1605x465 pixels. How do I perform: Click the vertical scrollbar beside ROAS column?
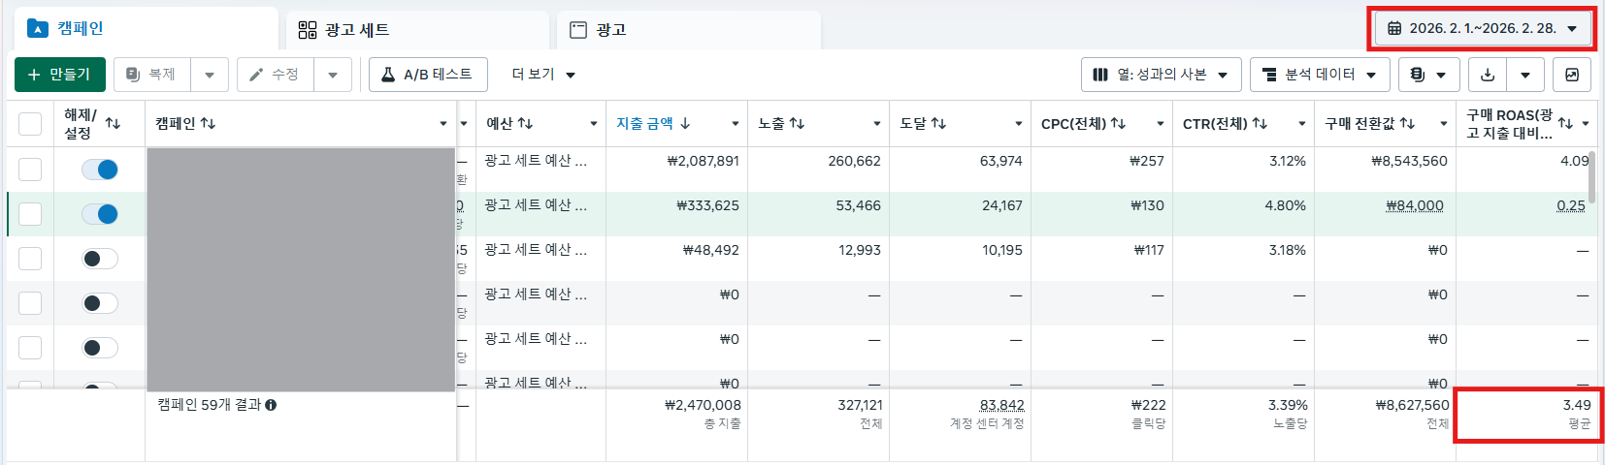(1592, 174)
